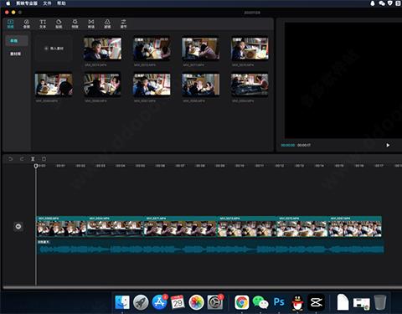Viewport: 402px width, 314px height.
Task: Play the preview video
Action: coord(388,145)
